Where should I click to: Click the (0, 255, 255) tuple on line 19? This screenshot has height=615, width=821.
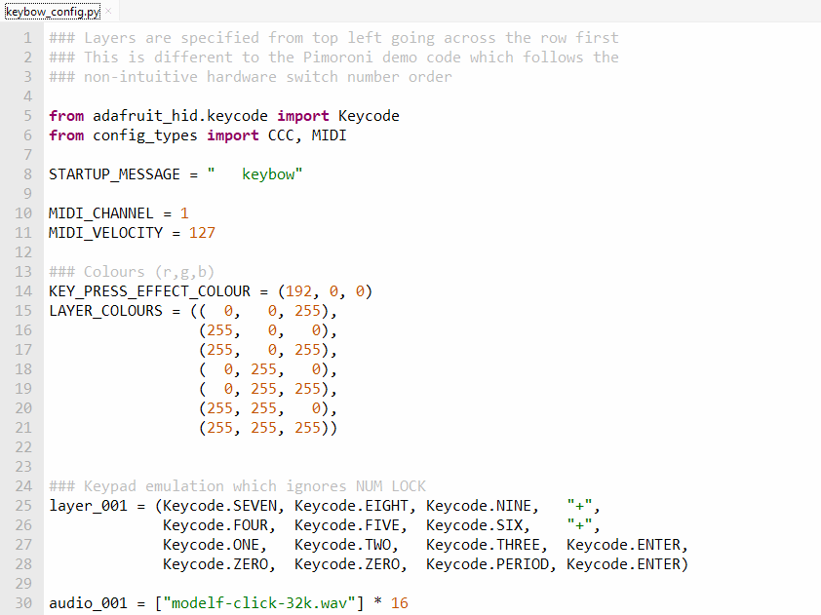264,389
